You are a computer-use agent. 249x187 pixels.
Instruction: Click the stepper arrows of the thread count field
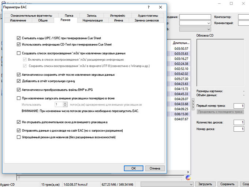pyautogui.click(x=65, y=105)
